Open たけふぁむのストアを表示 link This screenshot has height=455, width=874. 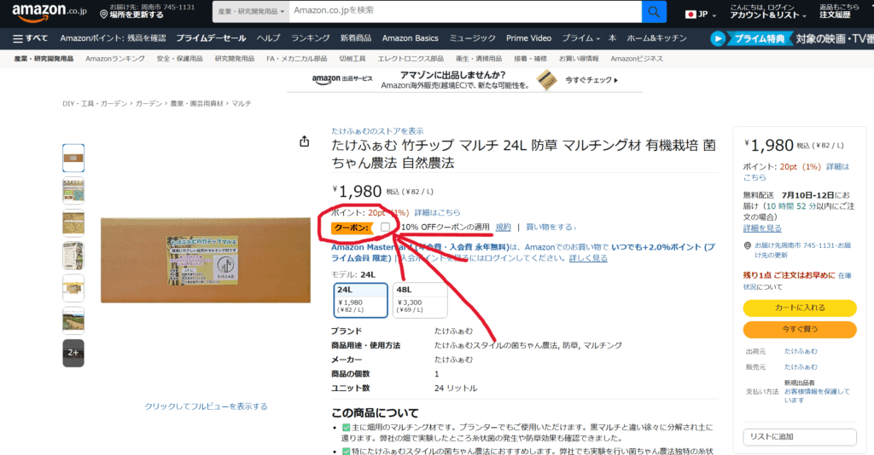tap(377, 131)
